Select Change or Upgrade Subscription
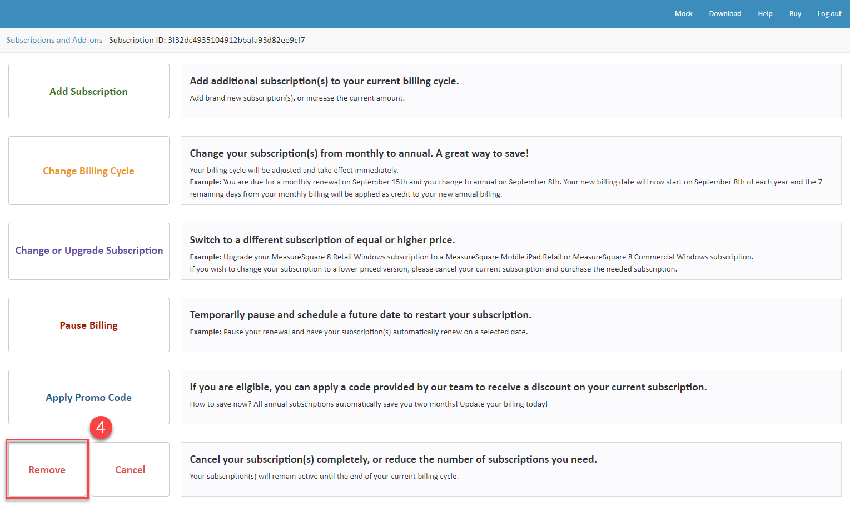The height and width of the screenshot is (516, 850). (89, 251)
